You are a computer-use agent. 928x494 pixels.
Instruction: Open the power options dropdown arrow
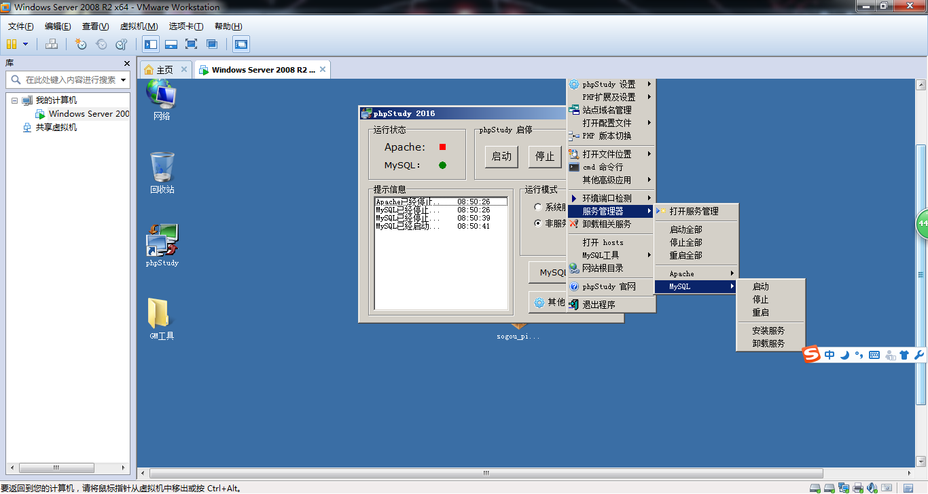pos(26,44)
